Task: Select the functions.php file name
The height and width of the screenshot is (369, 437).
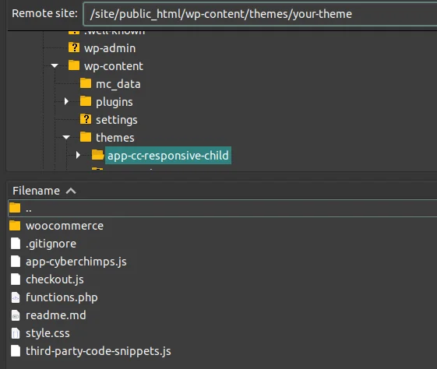Action: [x=62, y=297]
